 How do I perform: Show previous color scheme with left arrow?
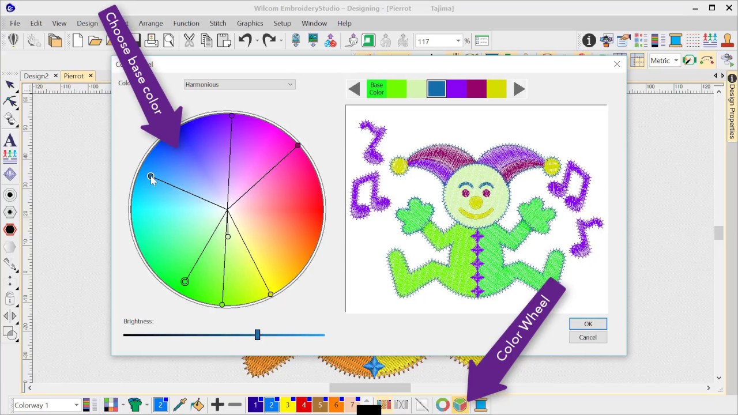(x=354, y=89)
